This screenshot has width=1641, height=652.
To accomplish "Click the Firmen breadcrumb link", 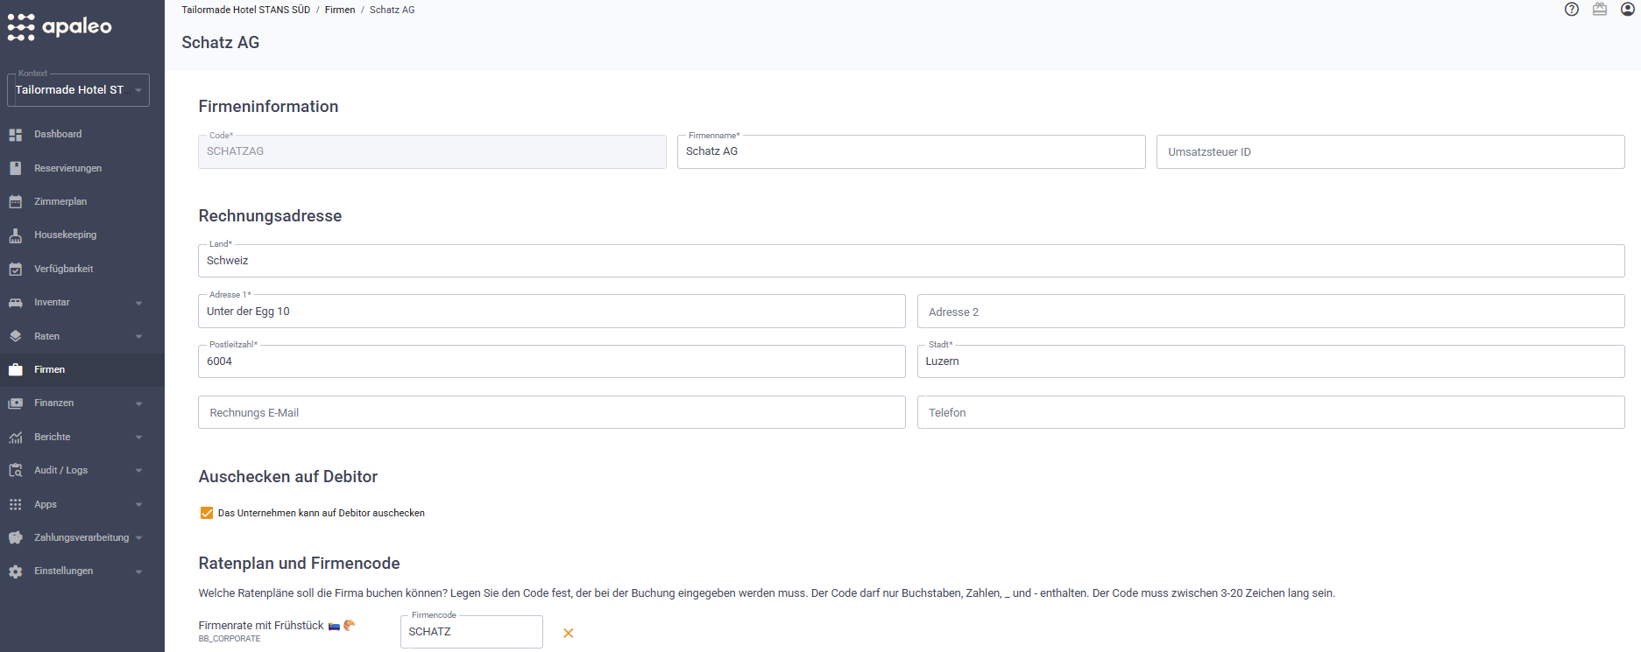I will pyautogui.click(x=340, y=10).
